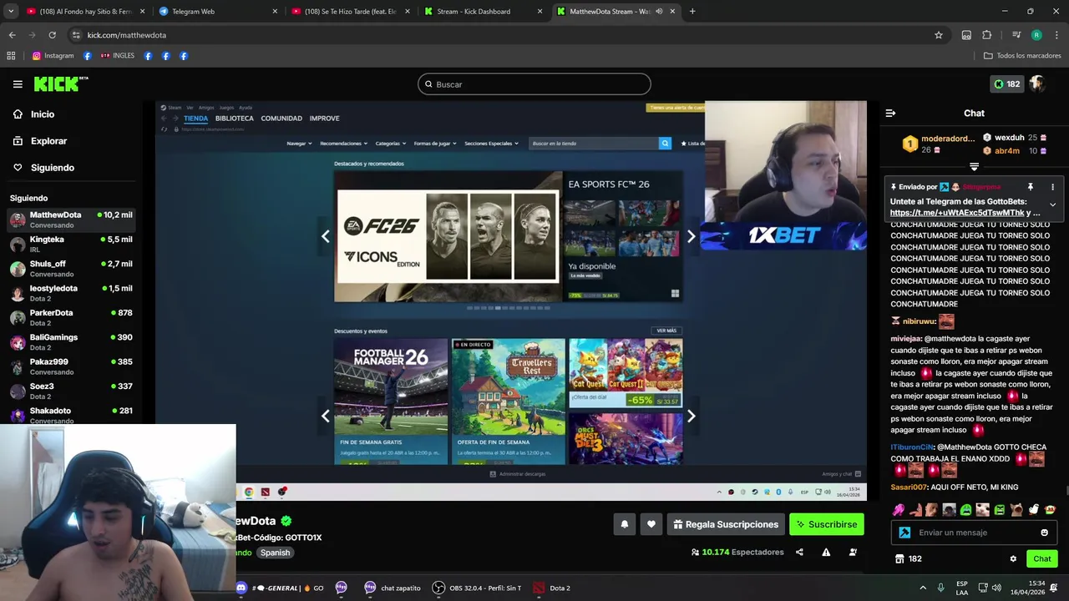1069x601 pixels.
Task: Open the GottoBets Telegram link
Action: [957, 213]
